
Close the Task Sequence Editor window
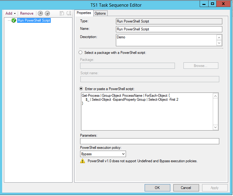click(x=223, y=4)
